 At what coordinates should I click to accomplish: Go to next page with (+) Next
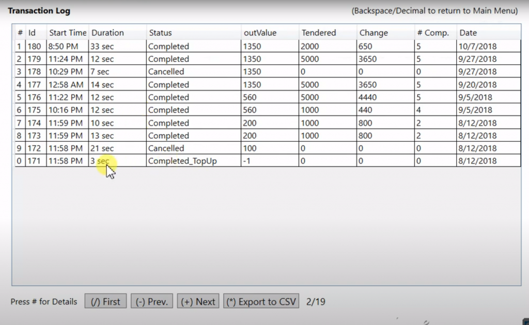click(x=198, y=302)
